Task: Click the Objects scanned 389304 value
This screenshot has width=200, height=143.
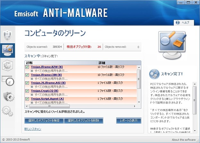Action: click(x=57, y=47)
